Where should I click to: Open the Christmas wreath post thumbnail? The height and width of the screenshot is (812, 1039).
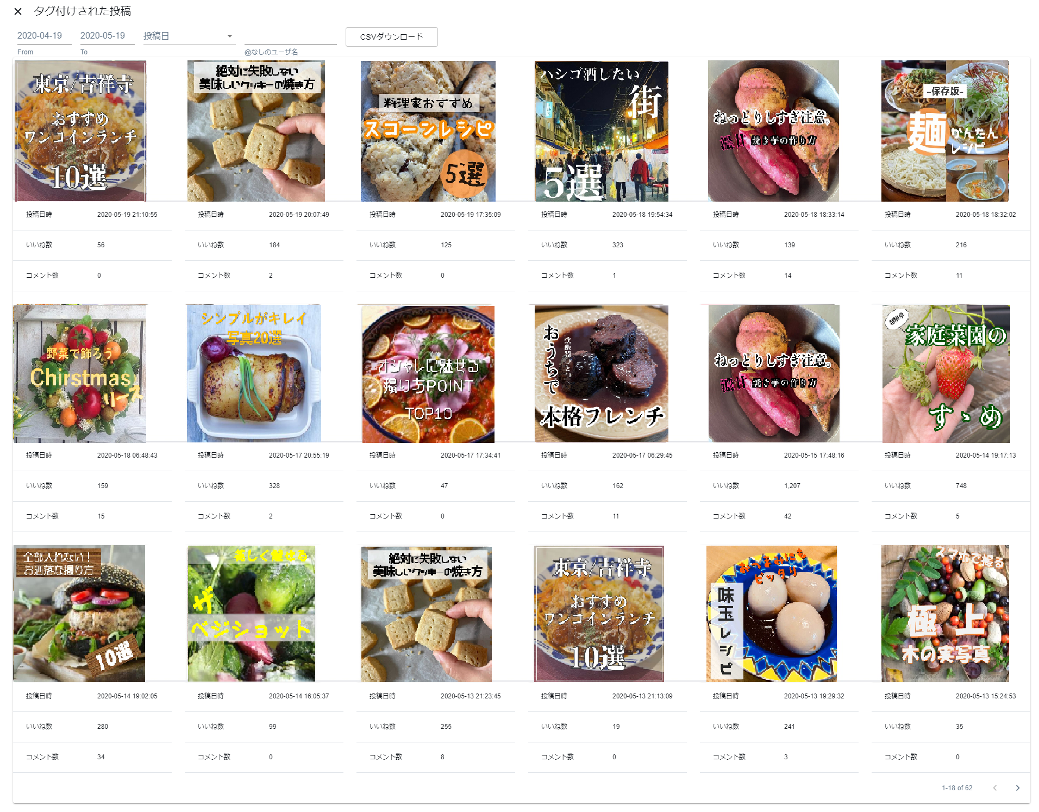(x=80, y=373)
